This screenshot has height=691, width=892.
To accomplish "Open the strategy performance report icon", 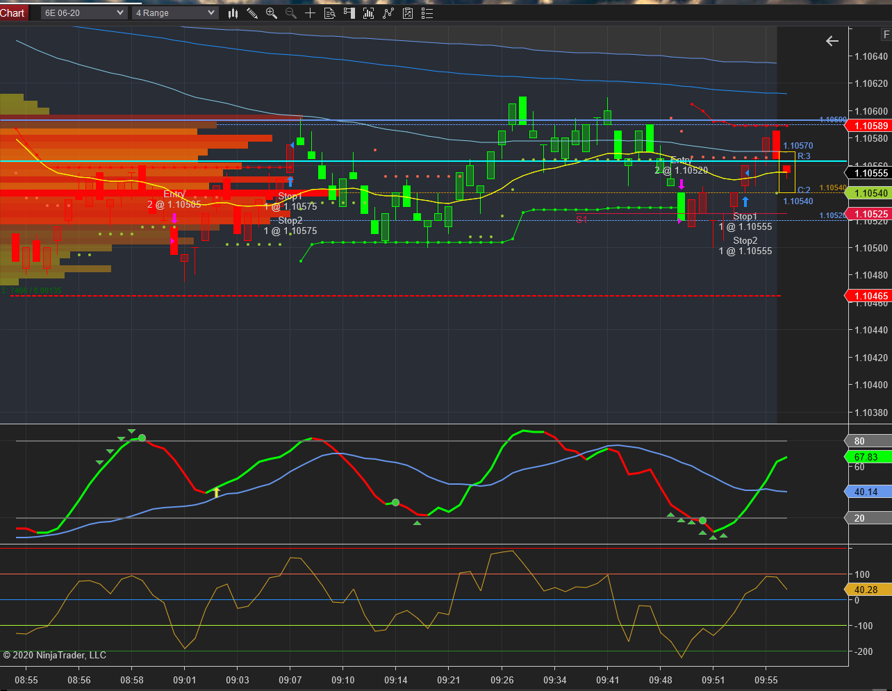I will pyautogui.click(x=408, y=13).
